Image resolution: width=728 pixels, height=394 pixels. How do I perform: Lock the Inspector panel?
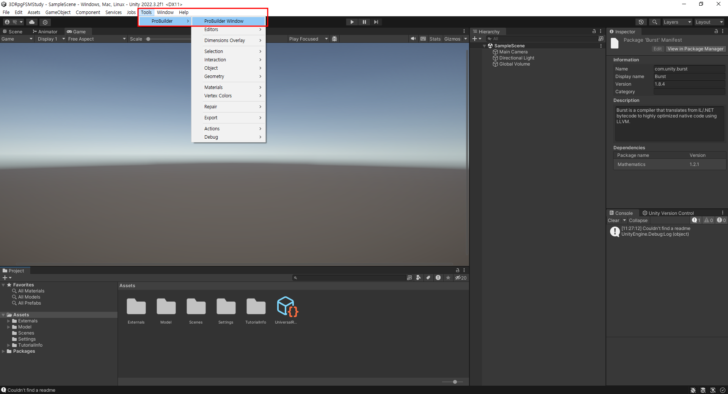[716, 31]
